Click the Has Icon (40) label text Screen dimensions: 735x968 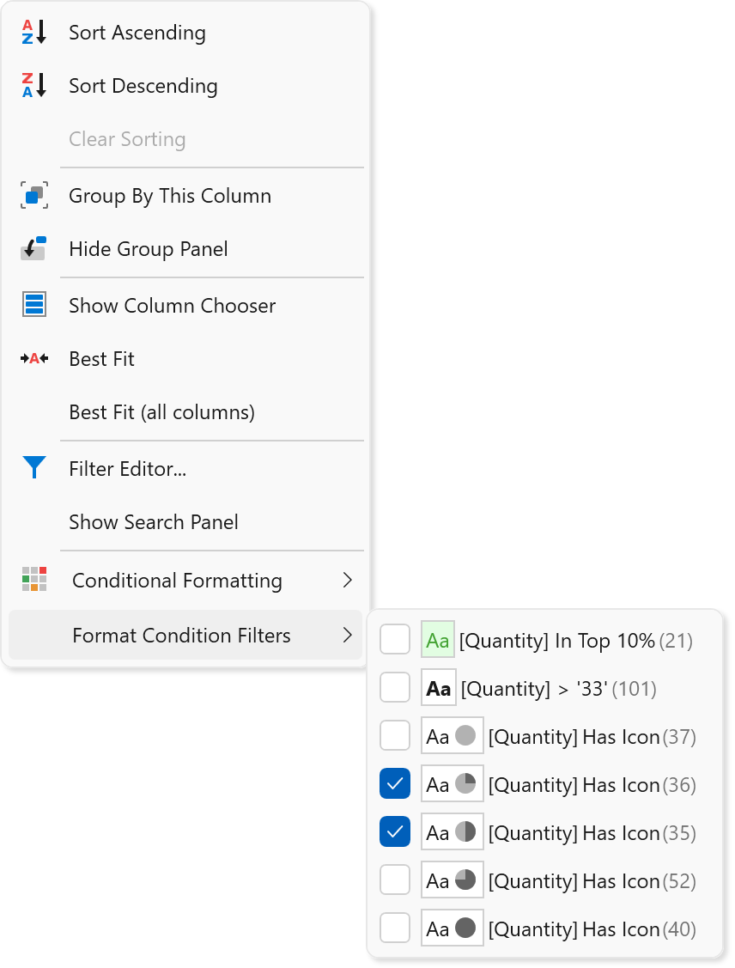[x=574, y=929]
